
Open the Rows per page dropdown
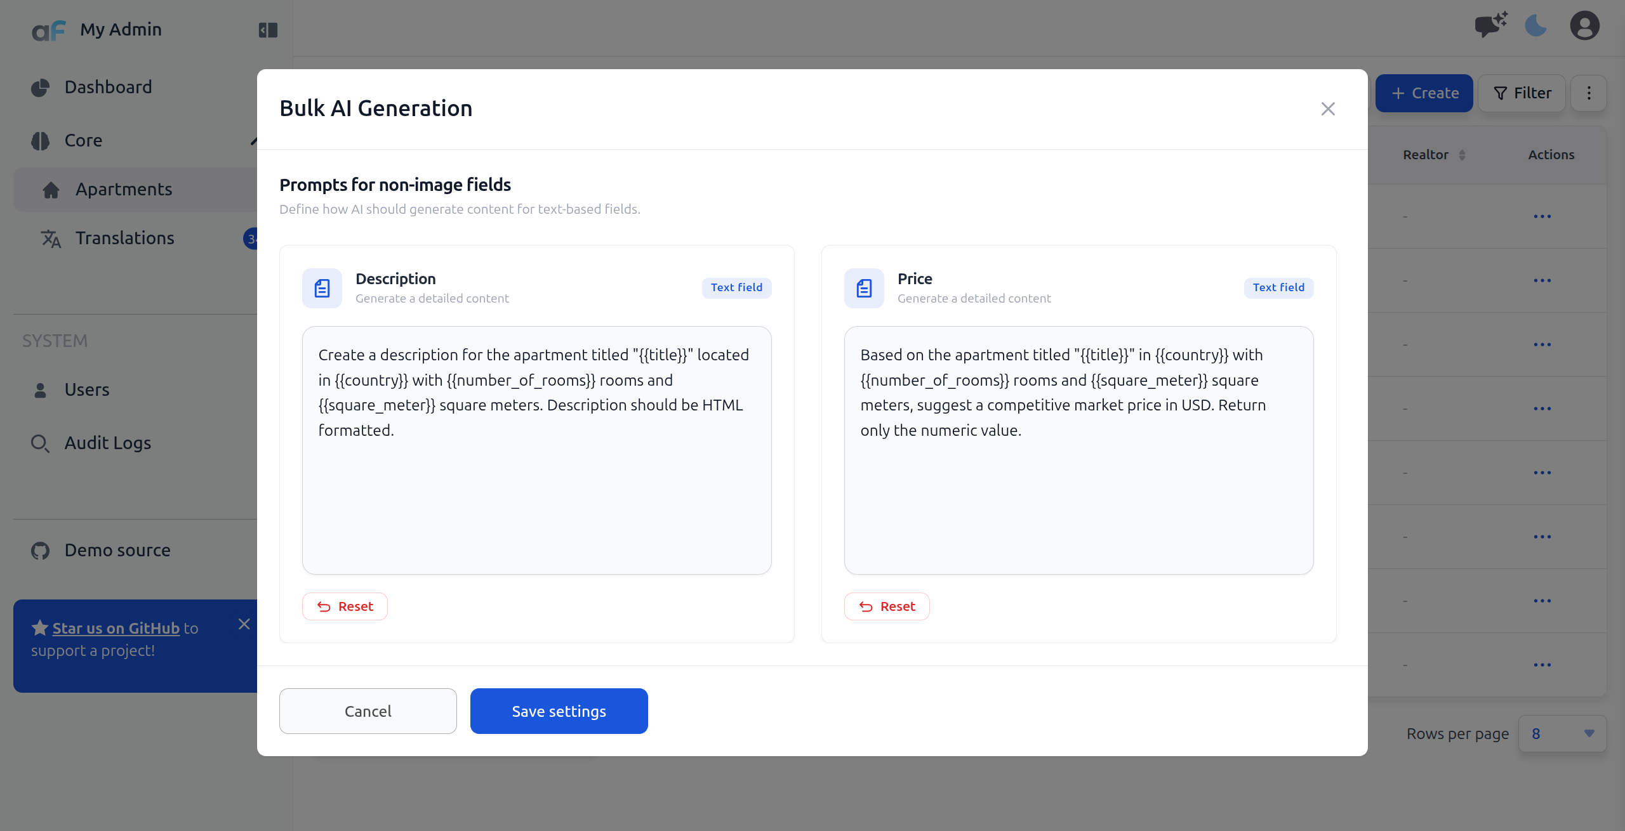click(x=1562, y=734)
